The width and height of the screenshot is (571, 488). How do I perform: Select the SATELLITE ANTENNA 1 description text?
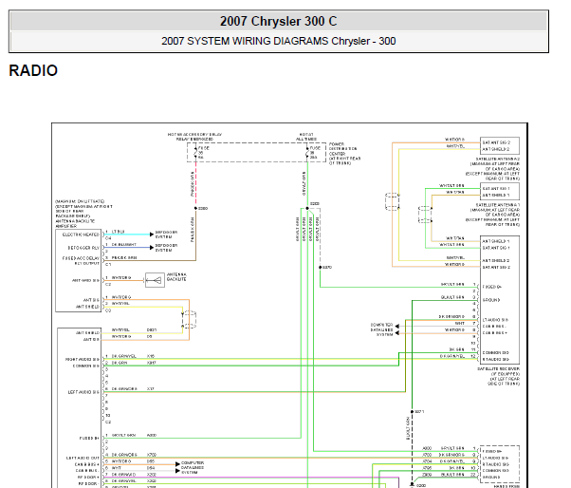[x=492, y=215]
